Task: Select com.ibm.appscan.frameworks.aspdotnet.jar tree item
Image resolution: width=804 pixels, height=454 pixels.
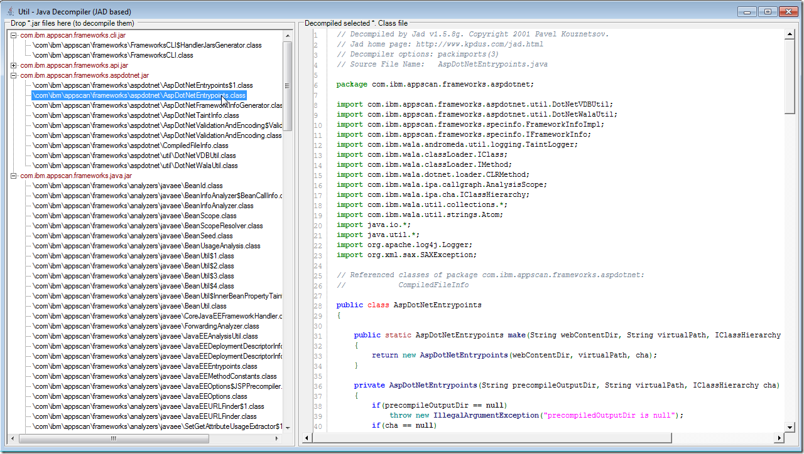Action: point(84,75)
